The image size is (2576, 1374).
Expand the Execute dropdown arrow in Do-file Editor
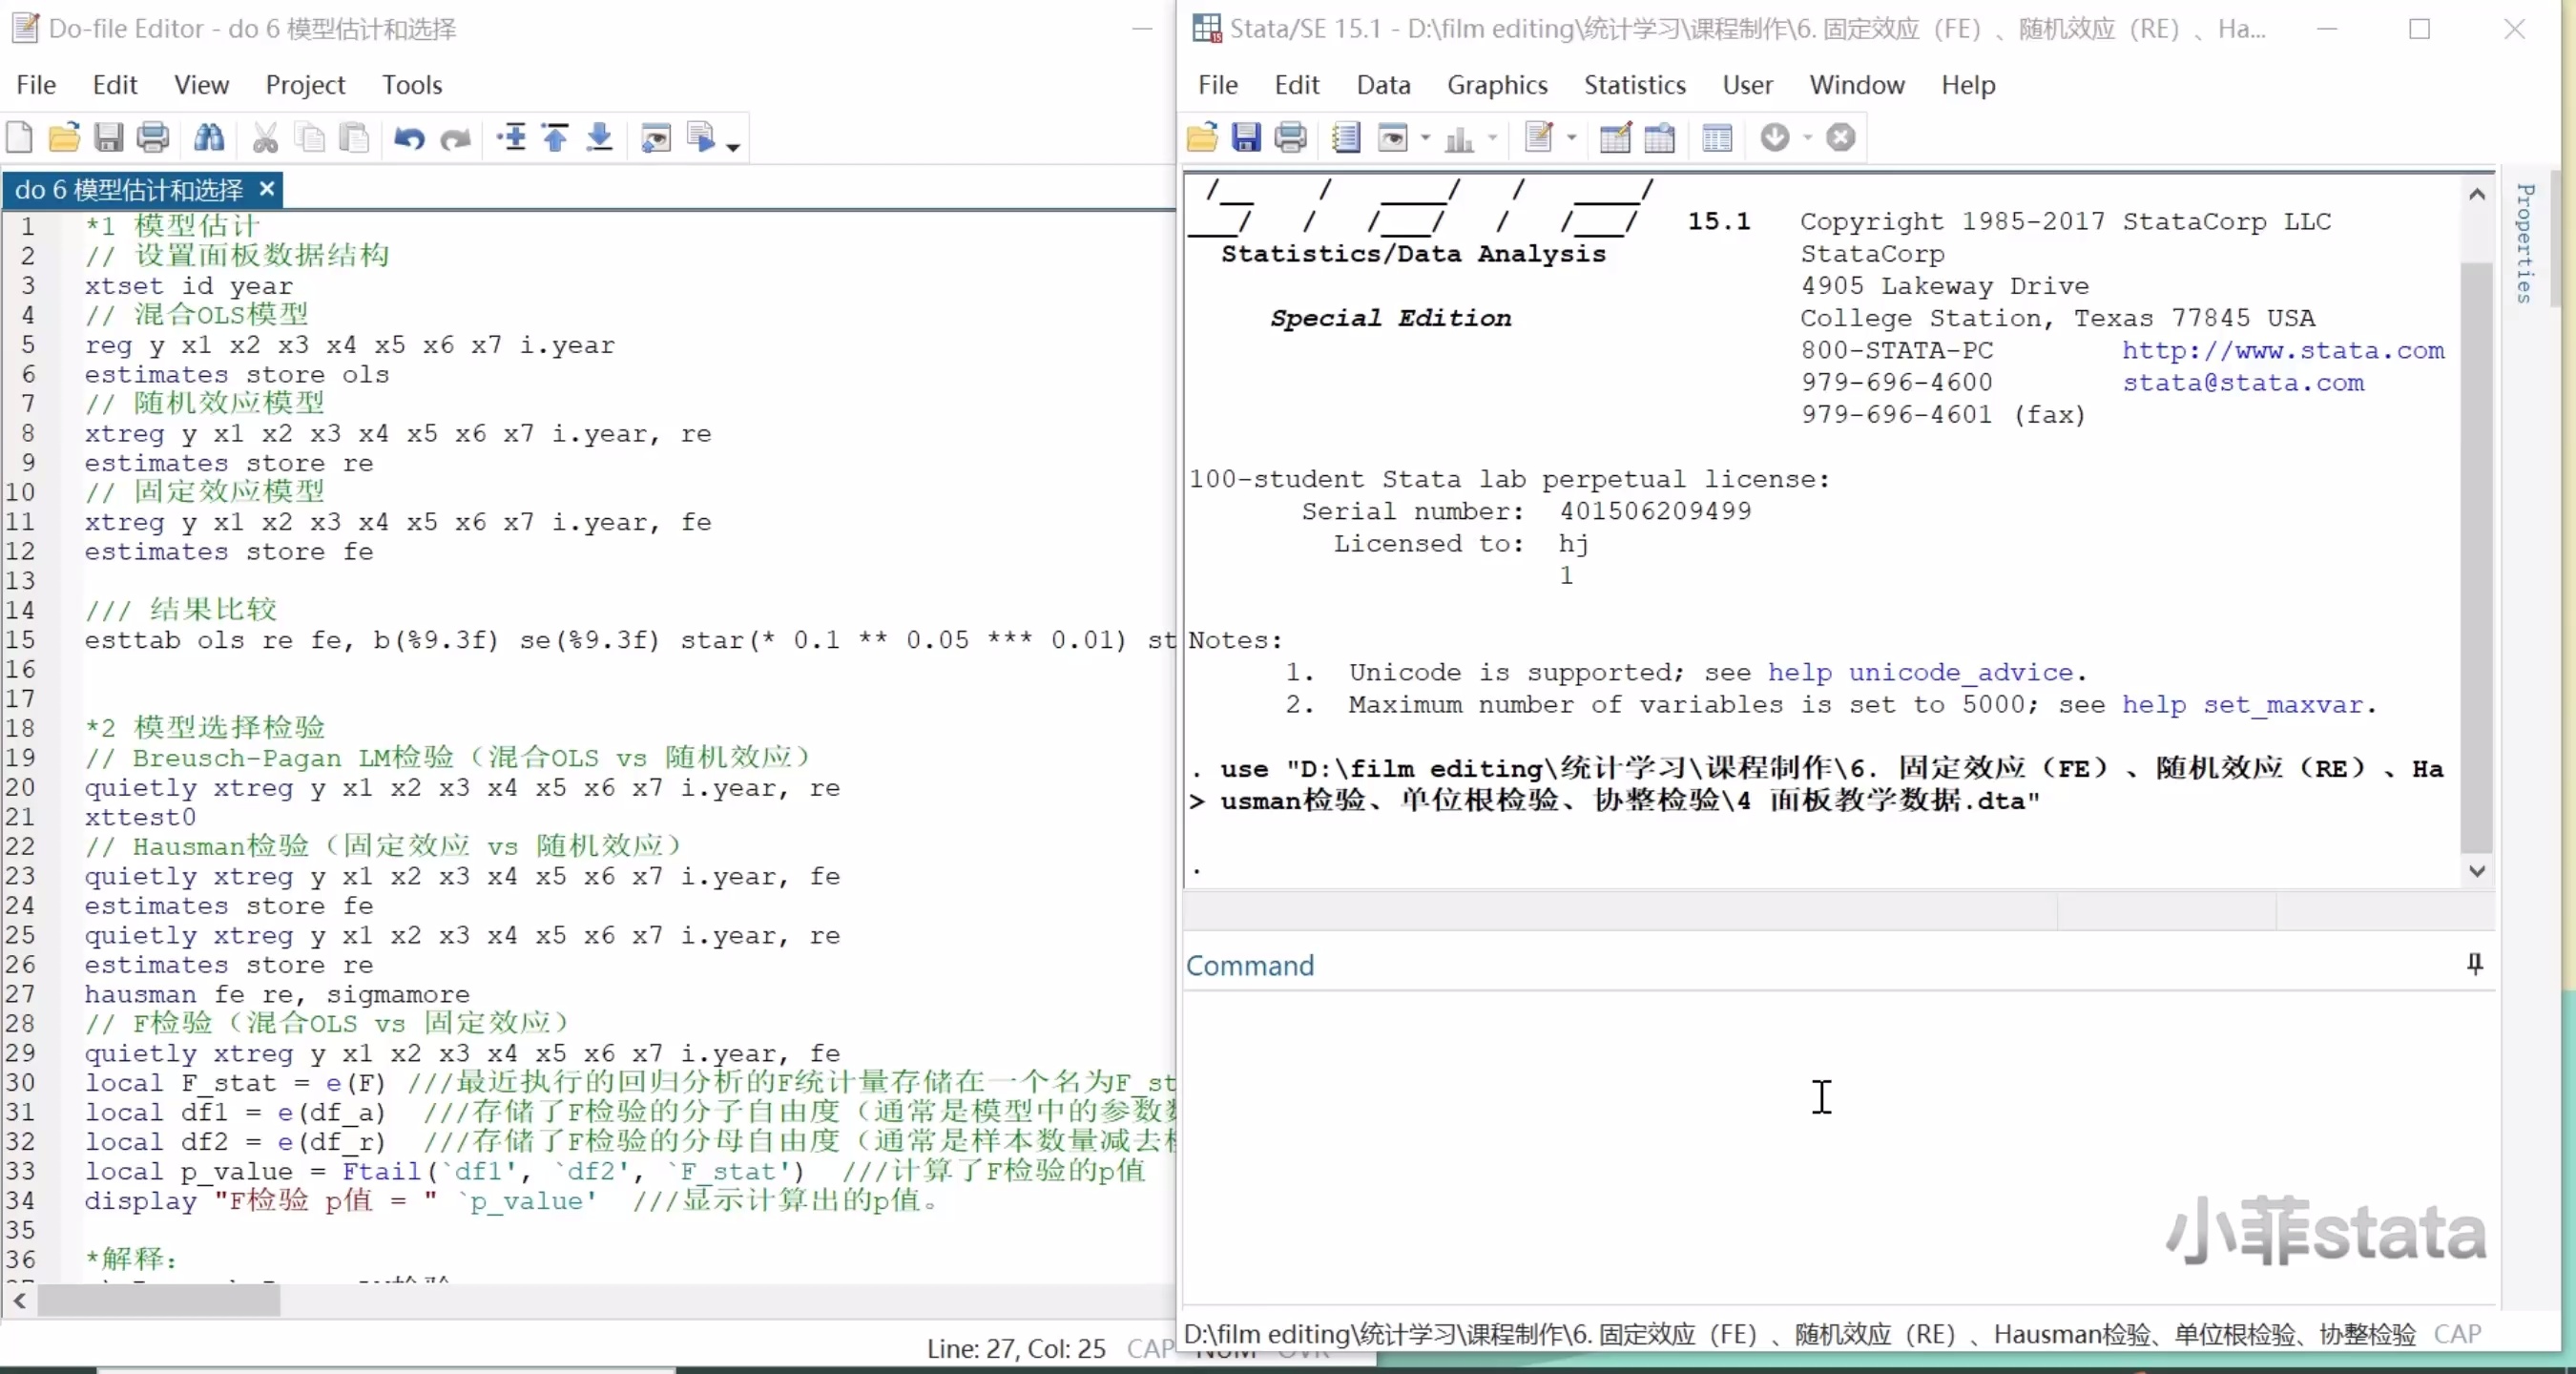733,146
